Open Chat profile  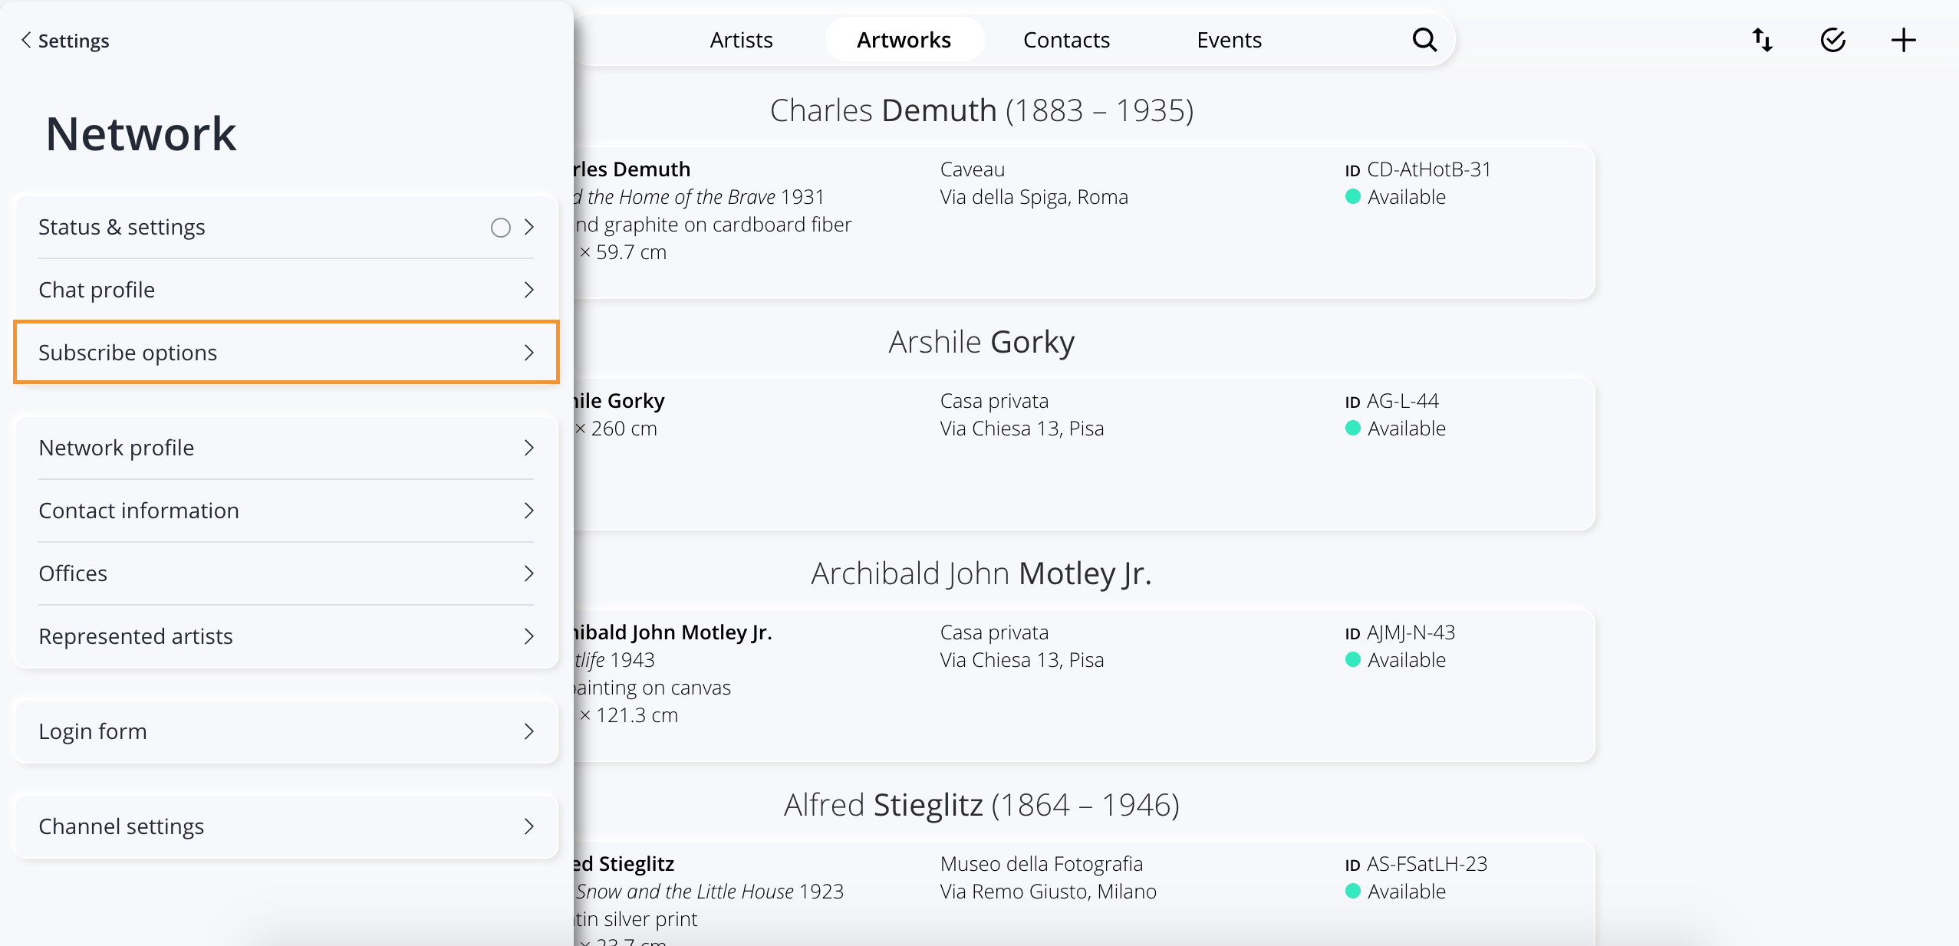point(286,290)
